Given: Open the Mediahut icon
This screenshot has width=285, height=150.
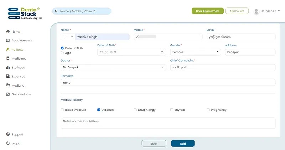Looking at the screenshot, I should 8,85.
